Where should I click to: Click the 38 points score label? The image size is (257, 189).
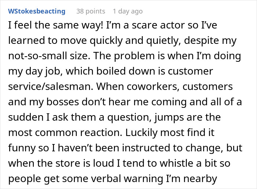click(x=90, y=11)
